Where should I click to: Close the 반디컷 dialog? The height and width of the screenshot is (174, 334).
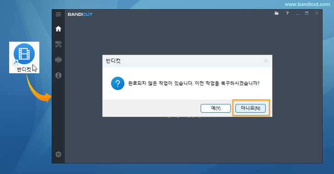[x=266, y=61]
